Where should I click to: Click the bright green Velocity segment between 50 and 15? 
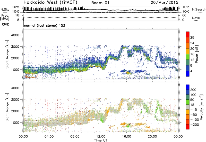pos(188,102)
